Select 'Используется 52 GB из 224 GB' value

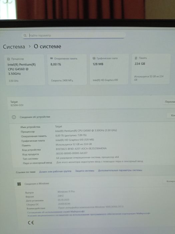point(74,144)
